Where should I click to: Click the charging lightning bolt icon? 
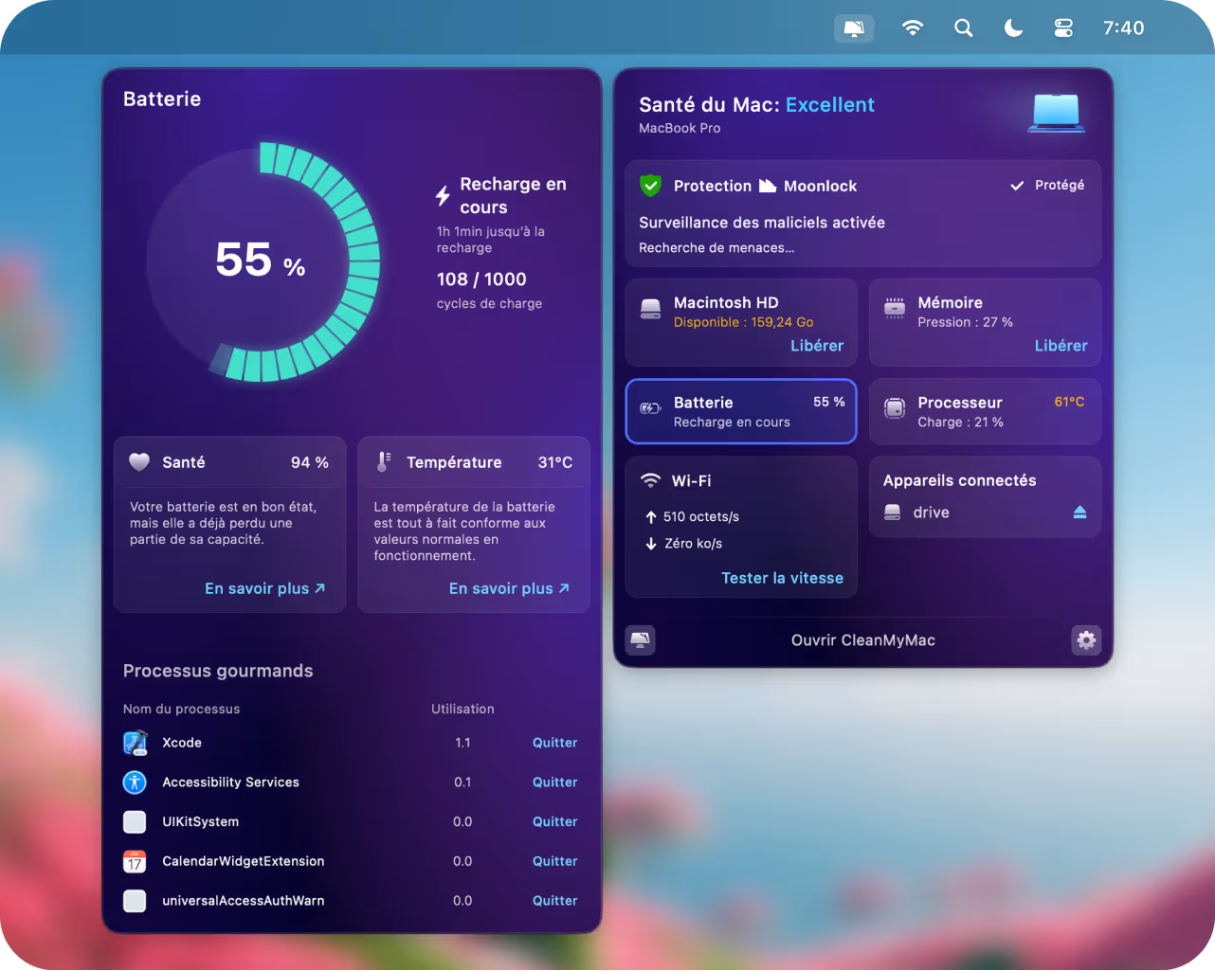click(443, 196)
